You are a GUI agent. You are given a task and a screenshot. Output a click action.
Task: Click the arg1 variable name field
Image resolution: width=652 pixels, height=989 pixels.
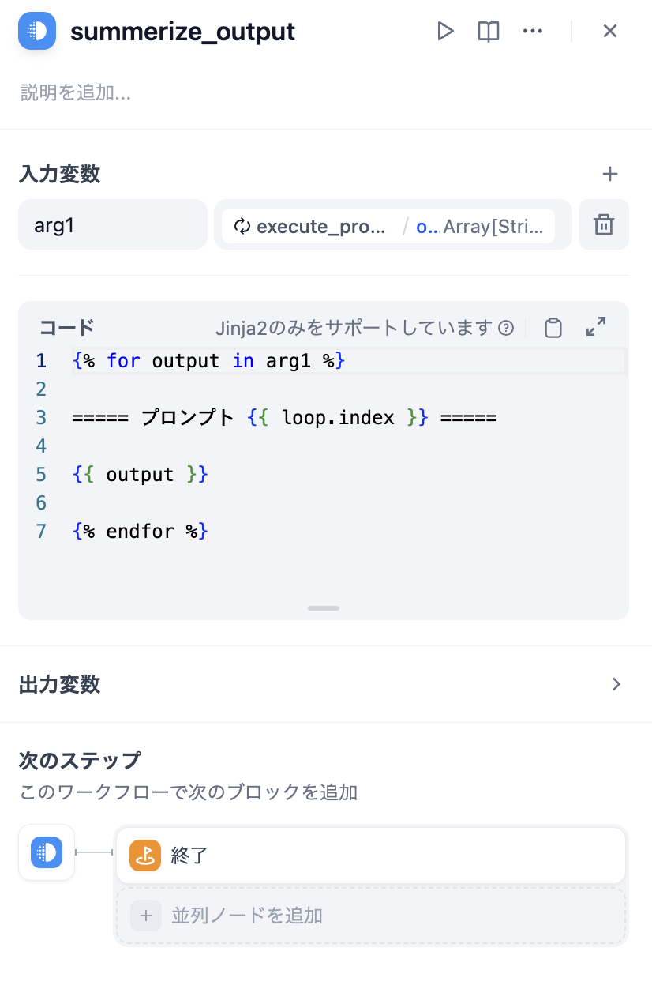pyautogui.click(x=113, y=225)
